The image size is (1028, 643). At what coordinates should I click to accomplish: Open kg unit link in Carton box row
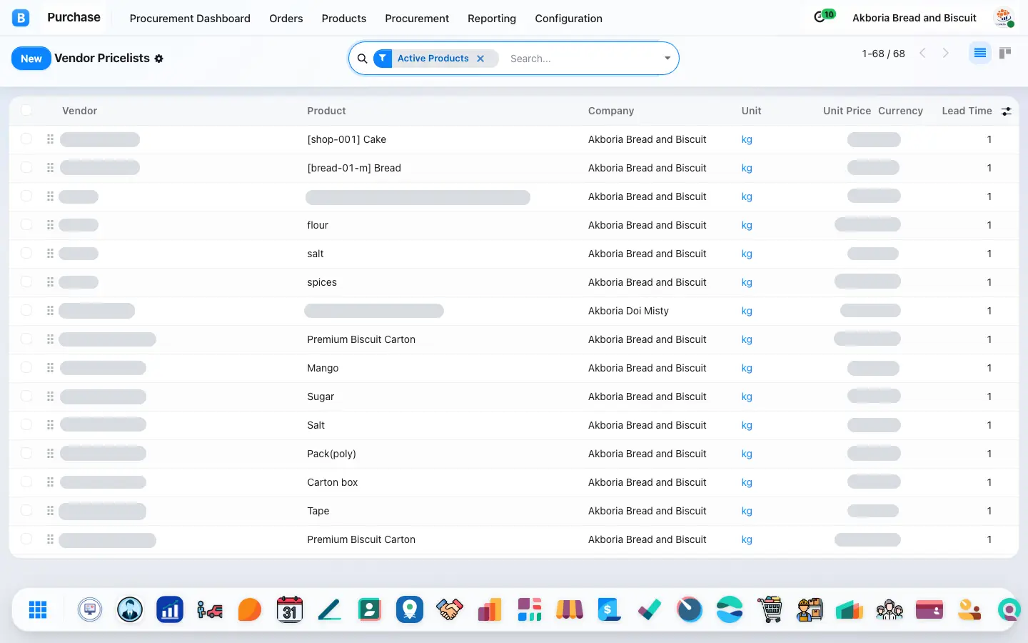(747, 482)
